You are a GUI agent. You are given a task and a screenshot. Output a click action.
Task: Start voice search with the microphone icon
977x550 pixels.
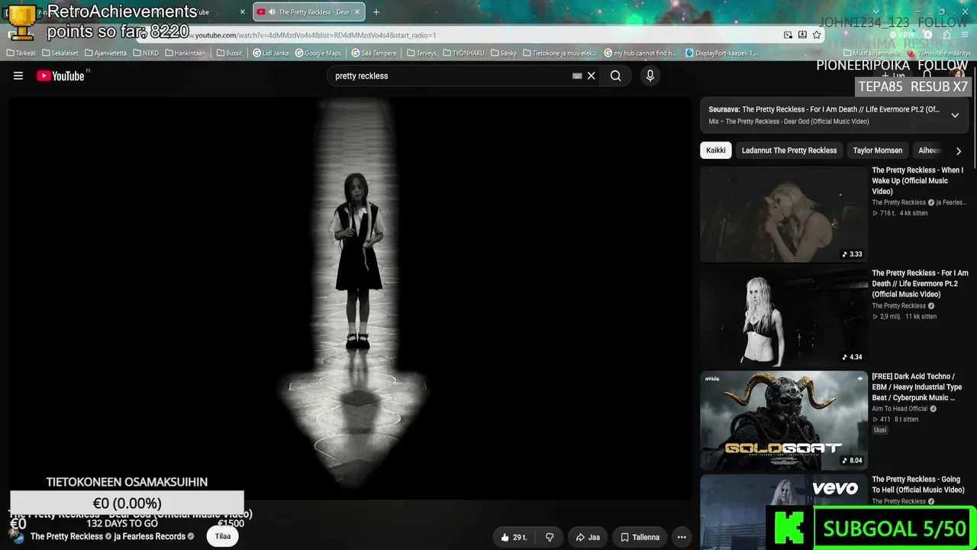coord(650,76)
